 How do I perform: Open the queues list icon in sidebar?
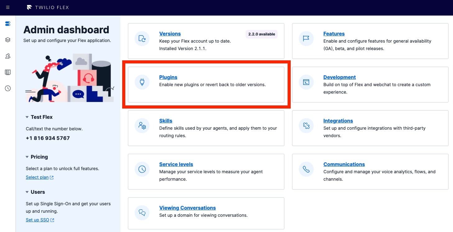(x=7, y=72)
